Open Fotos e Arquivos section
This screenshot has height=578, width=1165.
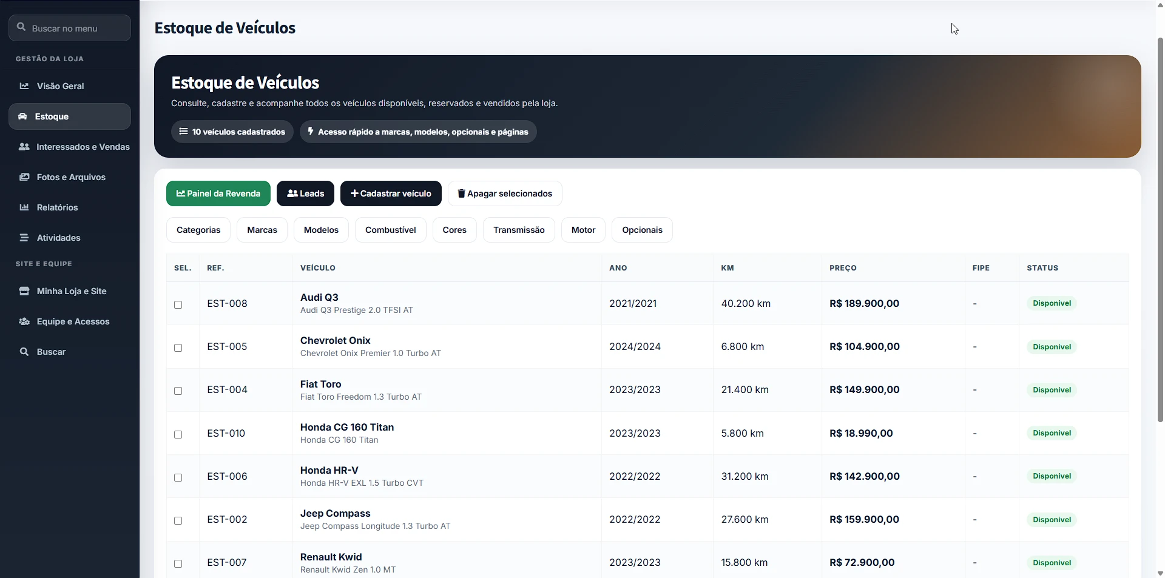point(70,177)
